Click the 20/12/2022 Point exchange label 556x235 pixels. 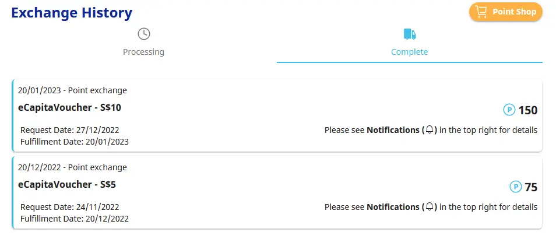pyautogui.click(x=72, y=167)
